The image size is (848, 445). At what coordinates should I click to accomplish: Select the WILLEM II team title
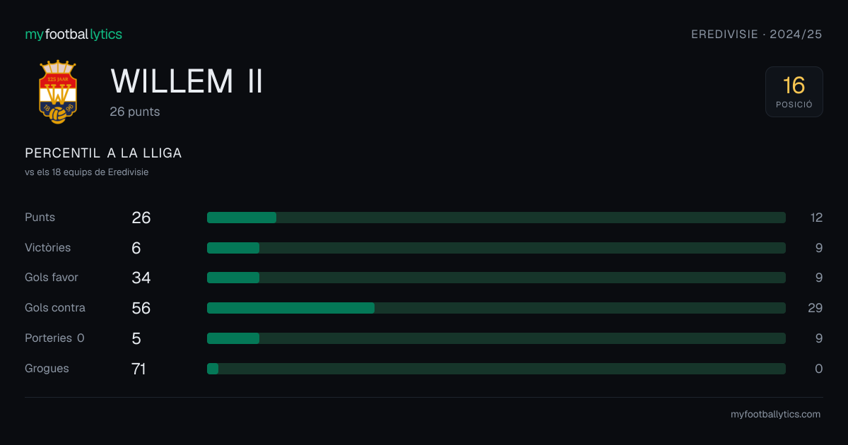coord(187,81)
